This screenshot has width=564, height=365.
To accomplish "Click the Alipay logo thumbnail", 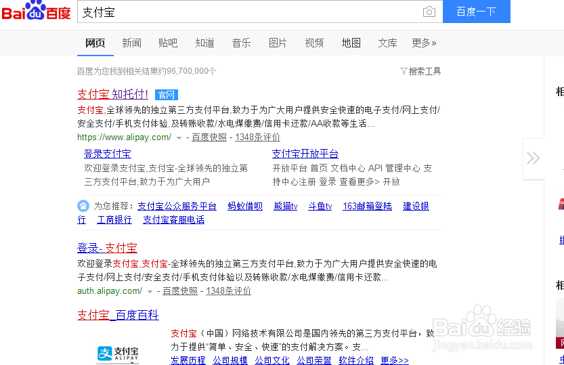I will 118,353.
